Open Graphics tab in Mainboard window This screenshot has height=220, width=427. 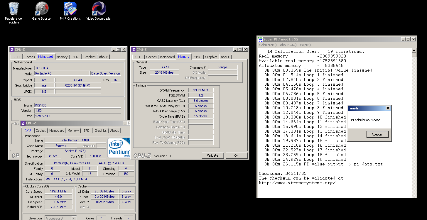click(90, 57)
